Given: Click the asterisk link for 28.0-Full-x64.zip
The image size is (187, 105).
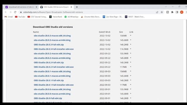Looking at the screenshot, I should click(x=131, y=98).
